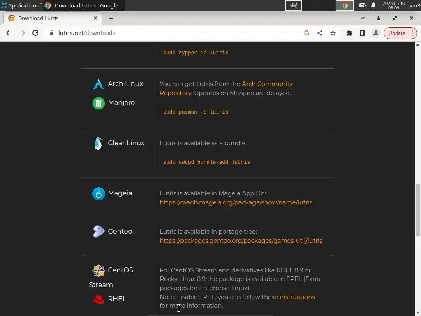Image resolution: width=421 pixels, height=316 pixels.
Task: Expand the tab search chevron
Action: (363, 18)
